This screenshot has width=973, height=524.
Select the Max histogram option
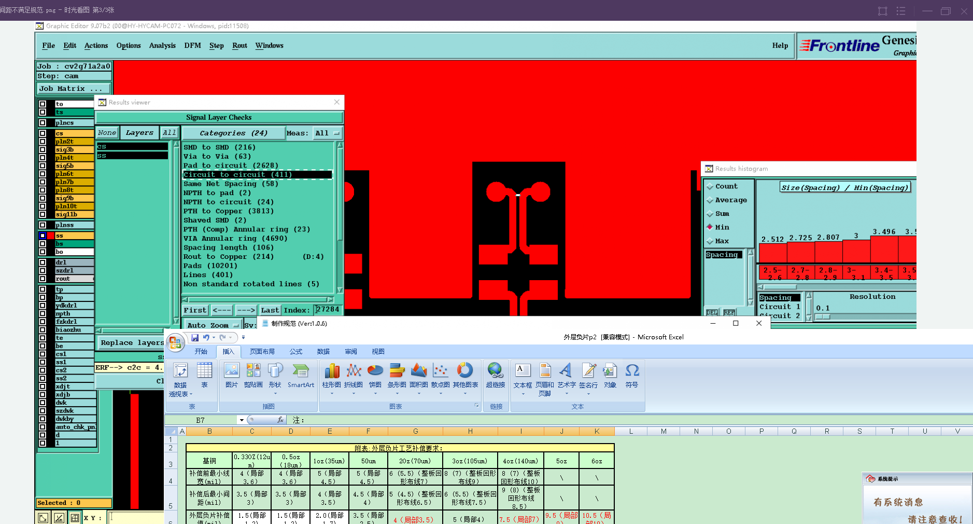(717, 241)
